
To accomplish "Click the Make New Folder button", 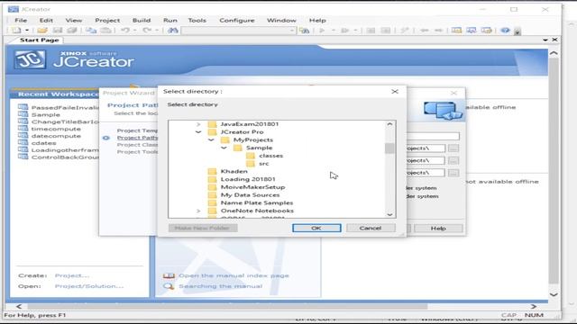I will click(x=202, y=228).
